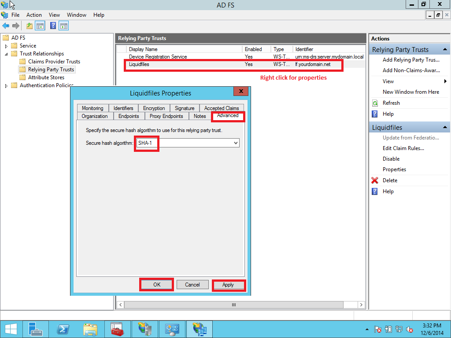The height and width of the screenshot is (338, 451).
Task: Click the Export List toolbar icon
Action: pyautogui.click(x=29, y=26)
